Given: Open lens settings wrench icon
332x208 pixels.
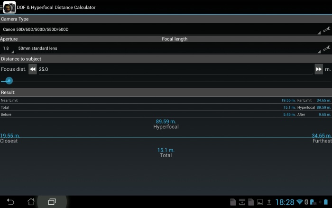Looking at the screenshot, I should pyautogui.click(x=326, y=48).
